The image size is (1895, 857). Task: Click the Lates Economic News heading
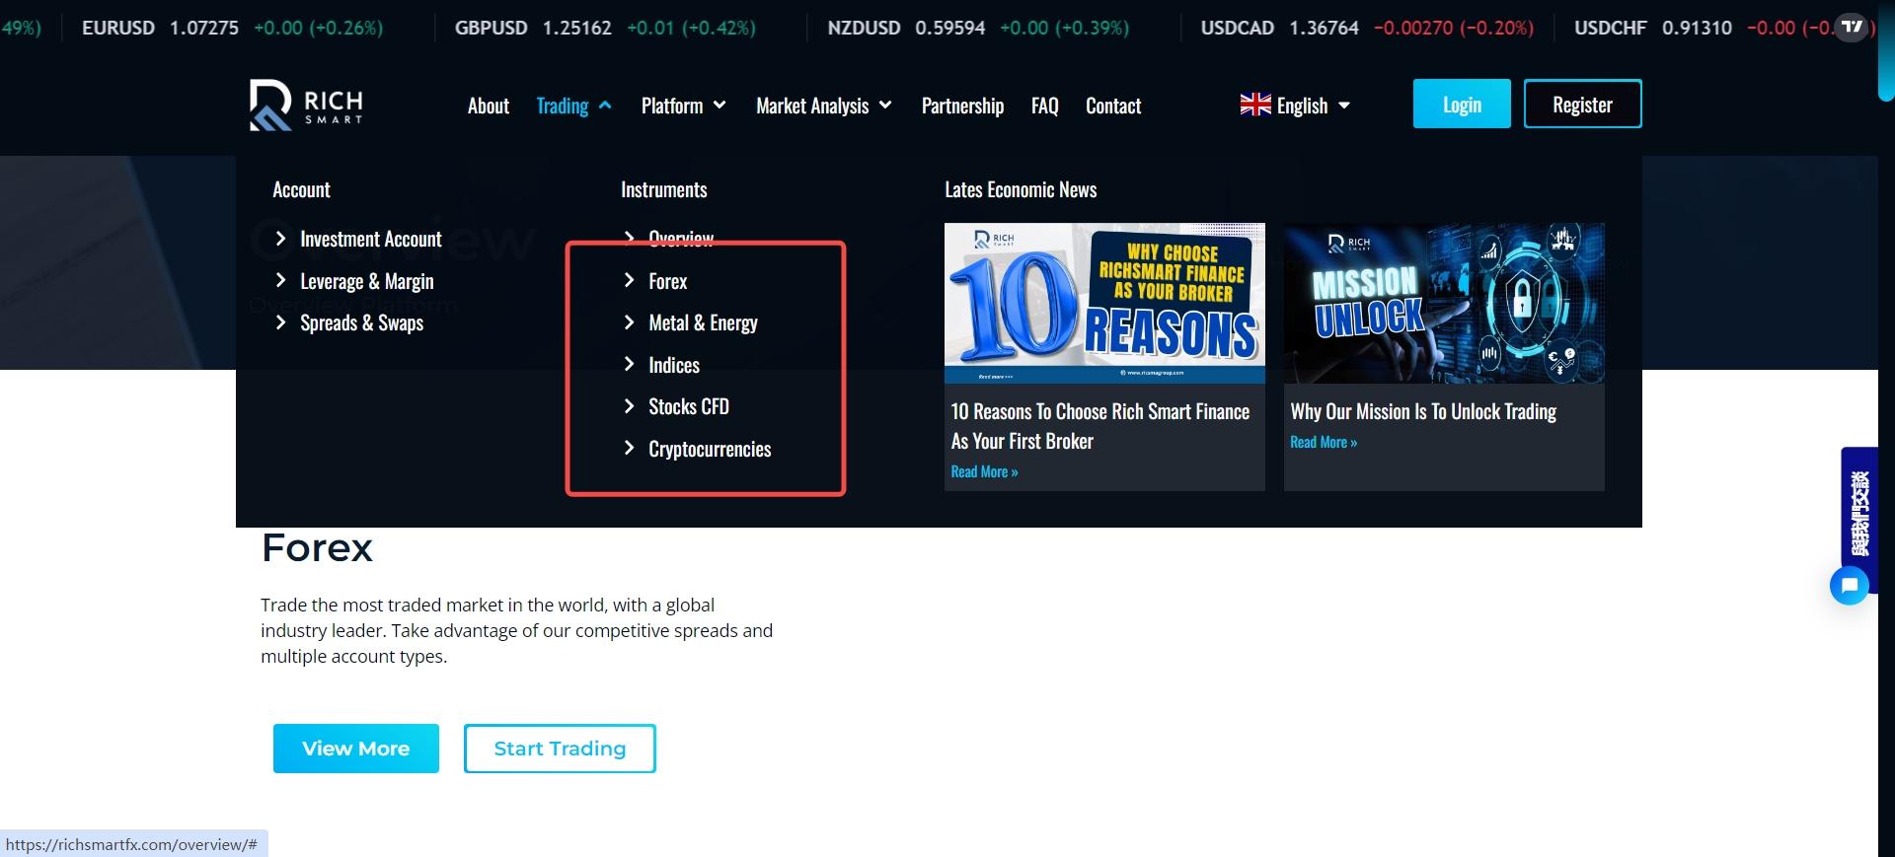coord(1021,189)
